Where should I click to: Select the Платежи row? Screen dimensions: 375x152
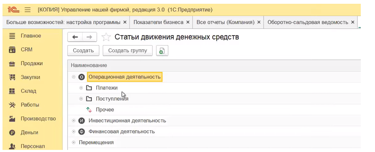coord(214,88)
